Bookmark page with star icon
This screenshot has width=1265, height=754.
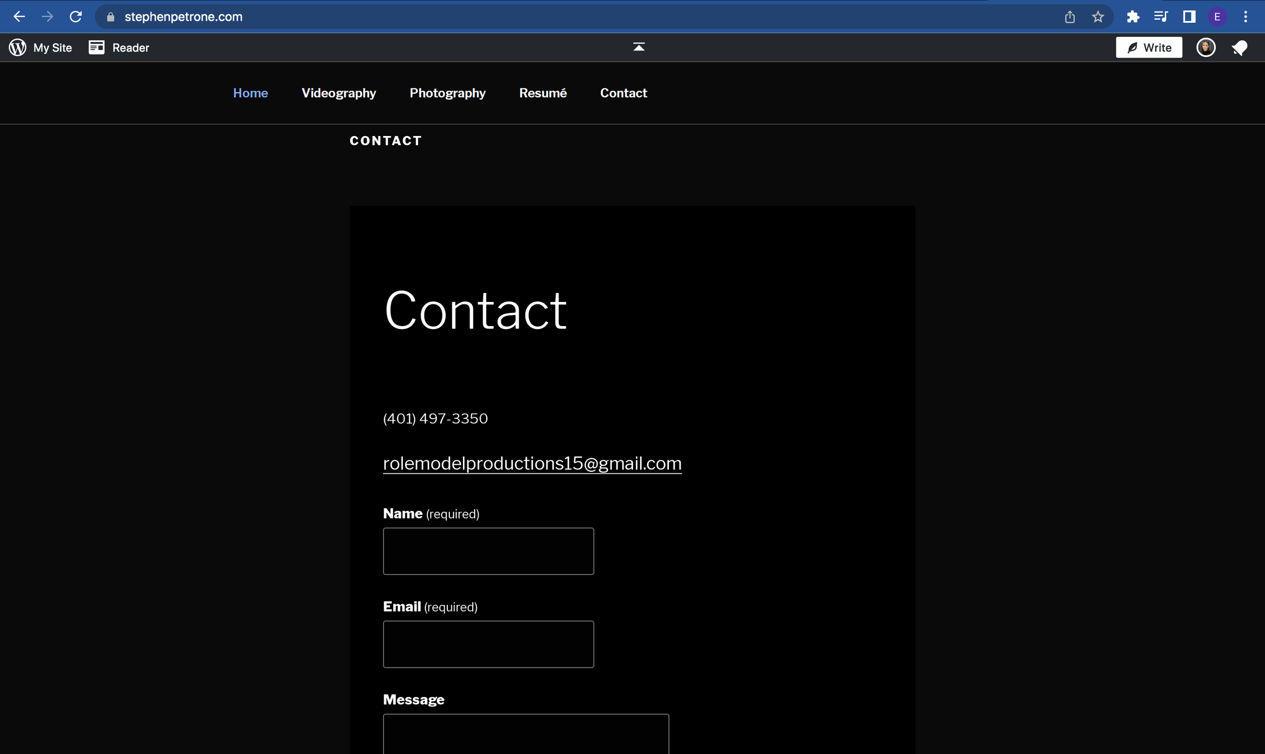click(1098, 17)
